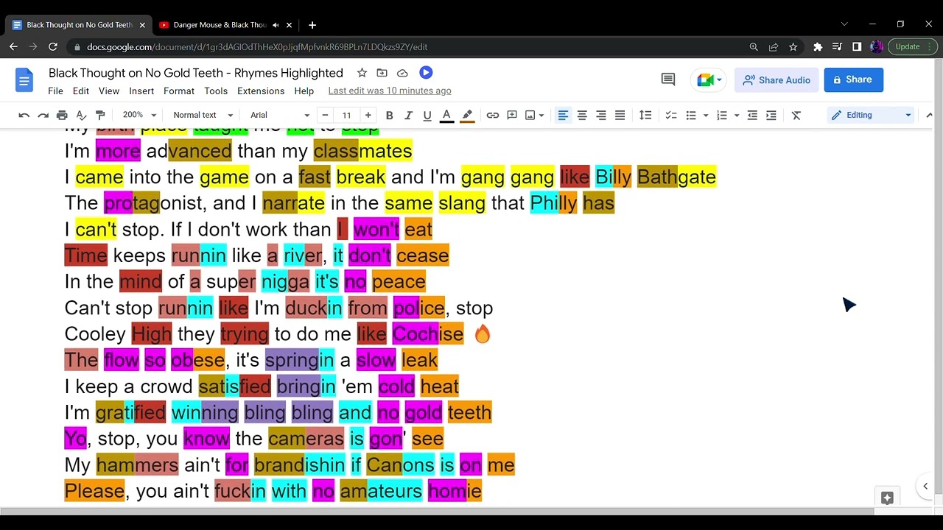The image size is (943, 530).
Task: Select the Paint format roller tool
Action: point(100,115)
